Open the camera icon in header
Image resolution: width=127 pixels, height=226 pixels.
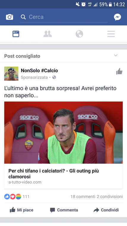[x=9, y=17]
